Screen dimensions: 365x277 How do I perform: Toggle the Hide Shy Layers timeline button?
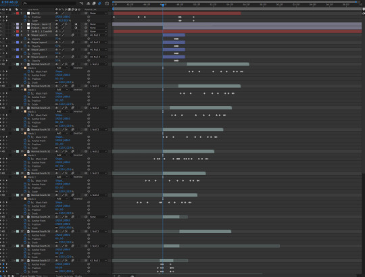(89, 3)
